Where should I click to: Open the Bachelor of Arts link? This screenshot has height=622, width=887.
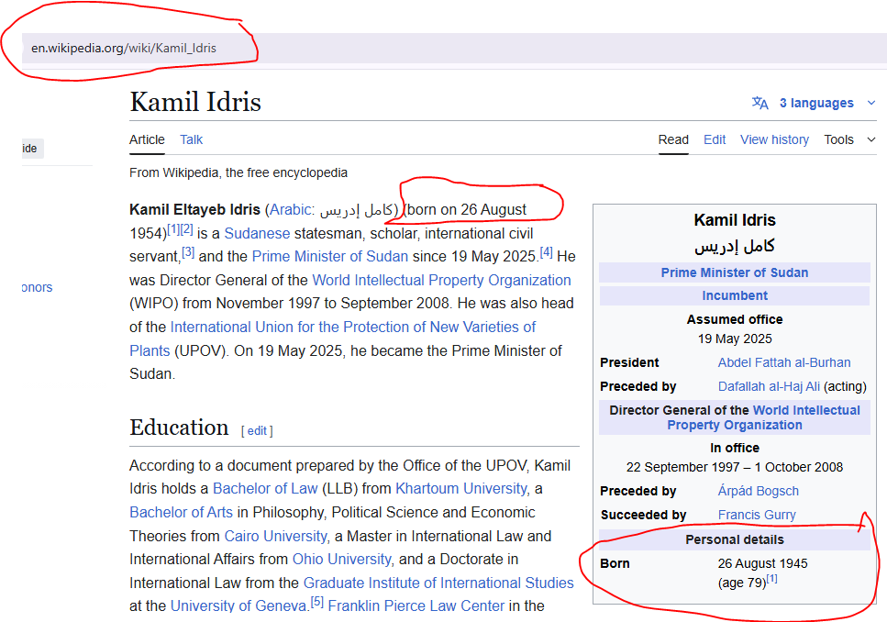(181, 512)
